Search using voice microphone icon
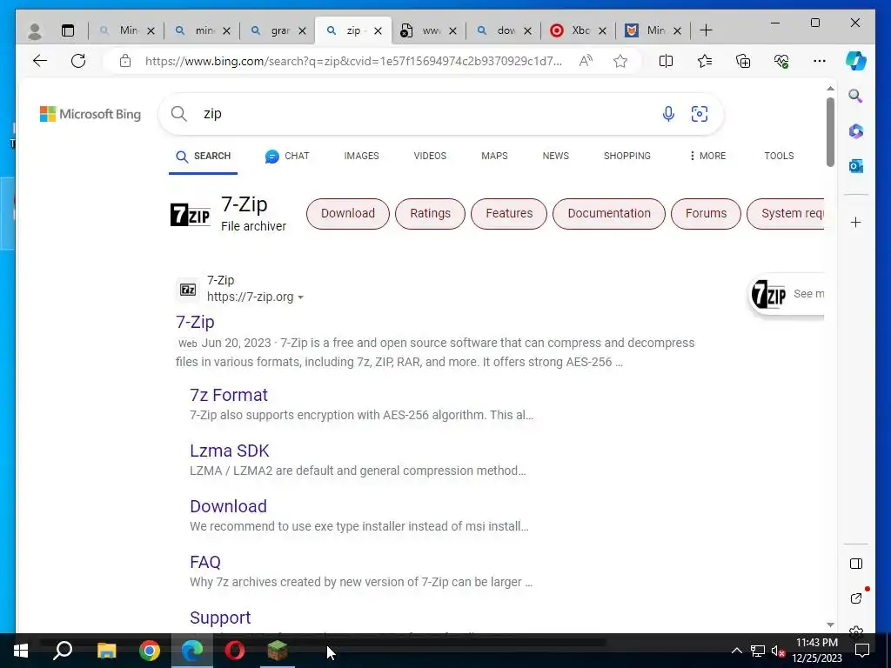The height and width of the screenshot is (668, 891). [x=669, y=114]
